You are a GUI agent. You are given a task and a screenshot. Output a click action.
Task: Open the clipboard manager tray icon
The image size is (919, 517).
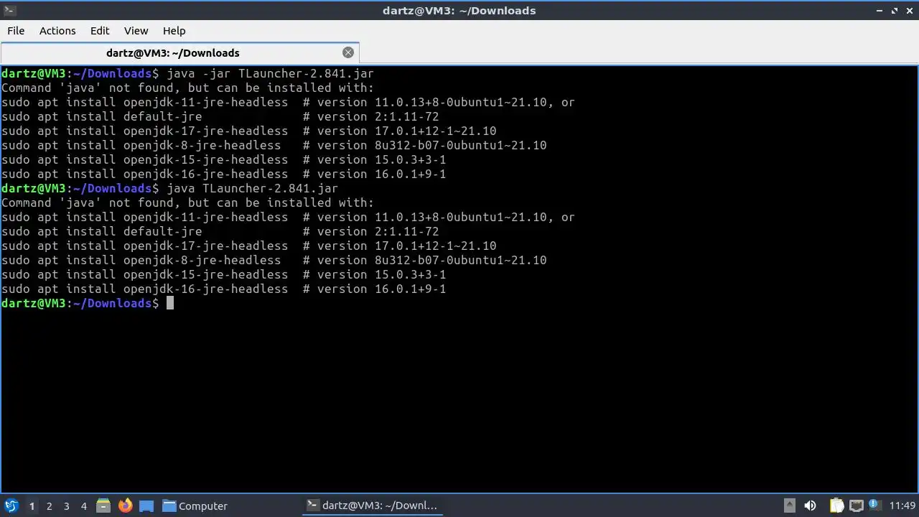[836, 506]
